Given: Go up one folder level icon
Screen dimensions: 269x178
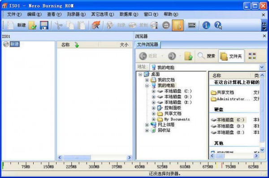Looking at the screenshot, I should pos(188,56).
